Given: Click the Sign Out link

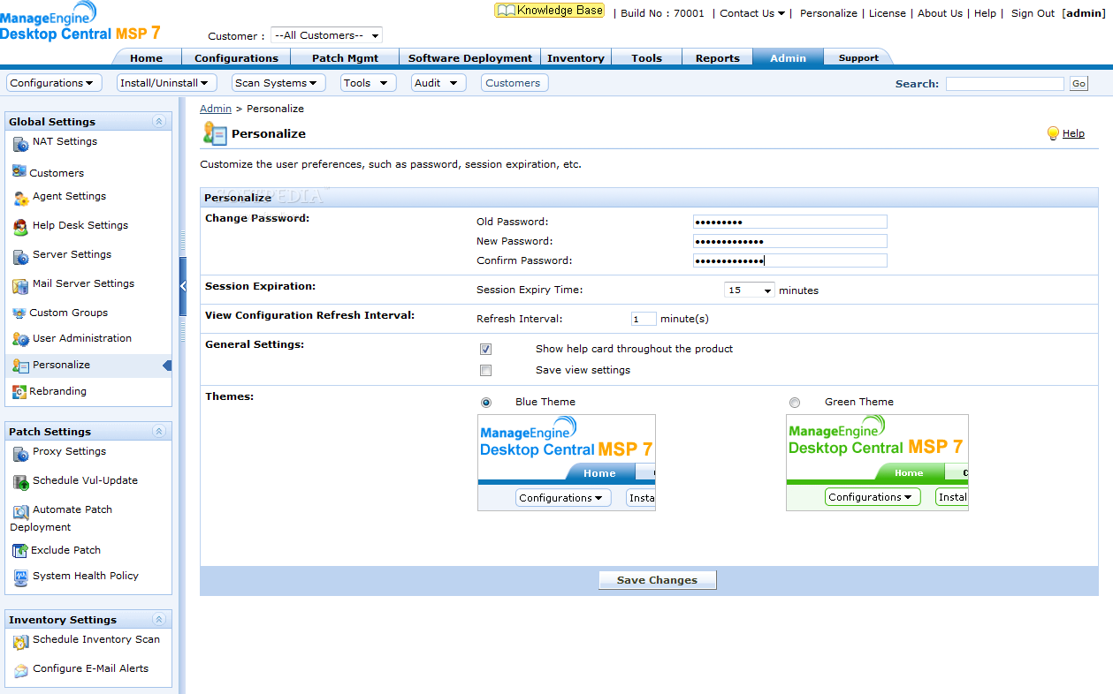Looking at the screenshot, I should coord(1033,13).
